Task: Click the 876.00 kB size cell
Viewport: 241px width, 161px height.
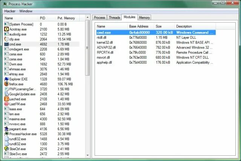Action: 163,43
